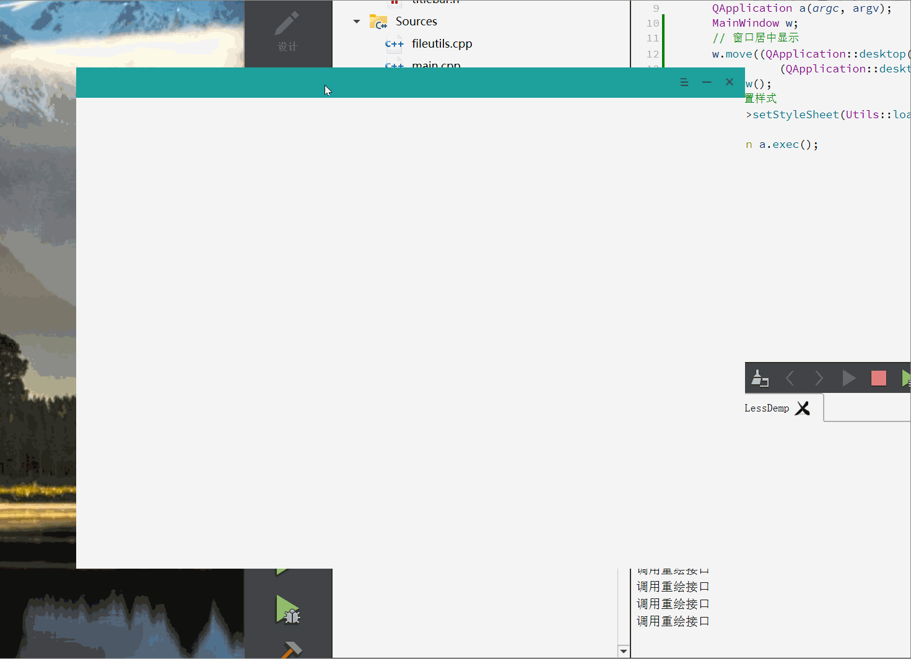911x659 pixels.
Task: Switch to Design mode with the pencil icon
Action: click(x=288, y=31)
